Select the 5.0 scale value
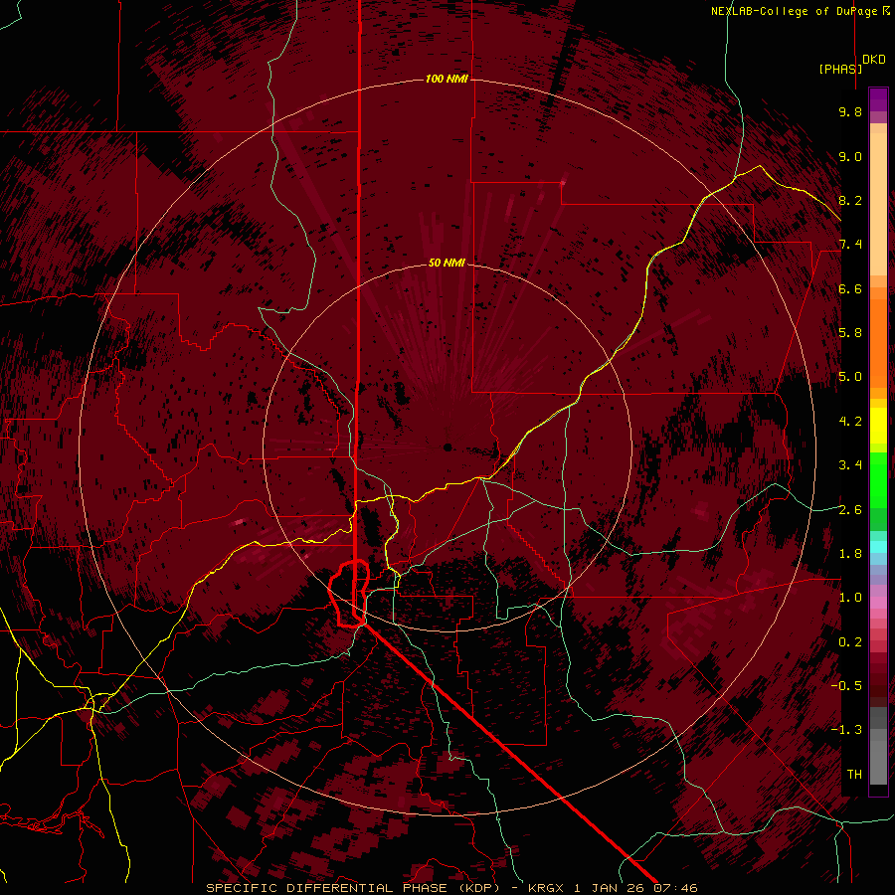 [850, 377]
